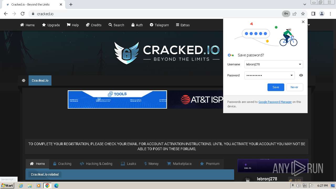Open Upgrade in top navigation

click(51, 25)
